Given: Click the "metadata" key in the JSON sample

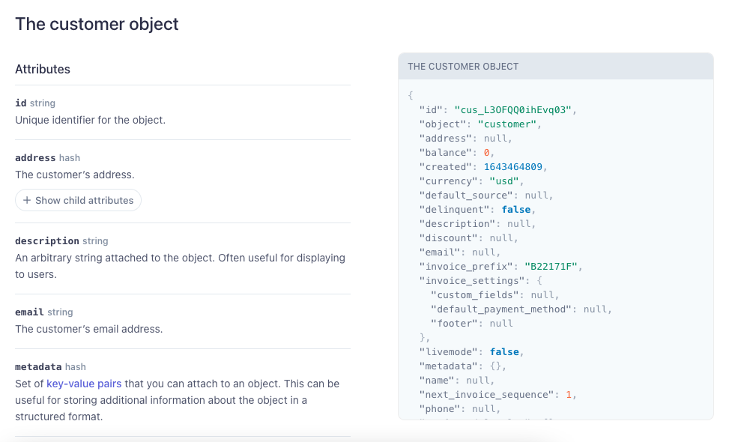Looking at the screenshot, I should pos(448,366).
